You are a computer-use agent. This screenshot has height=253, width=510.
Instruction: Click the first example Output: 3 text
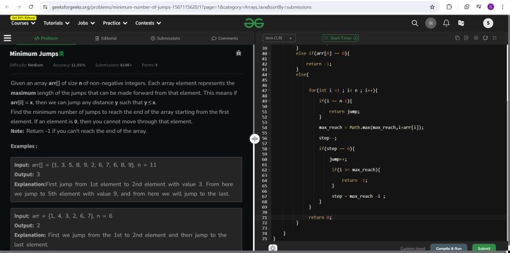27,175
